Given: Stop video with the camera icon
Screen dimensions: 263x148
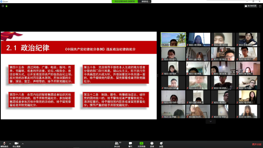Looking at the screenshot, I should click(x=16, y=144).
